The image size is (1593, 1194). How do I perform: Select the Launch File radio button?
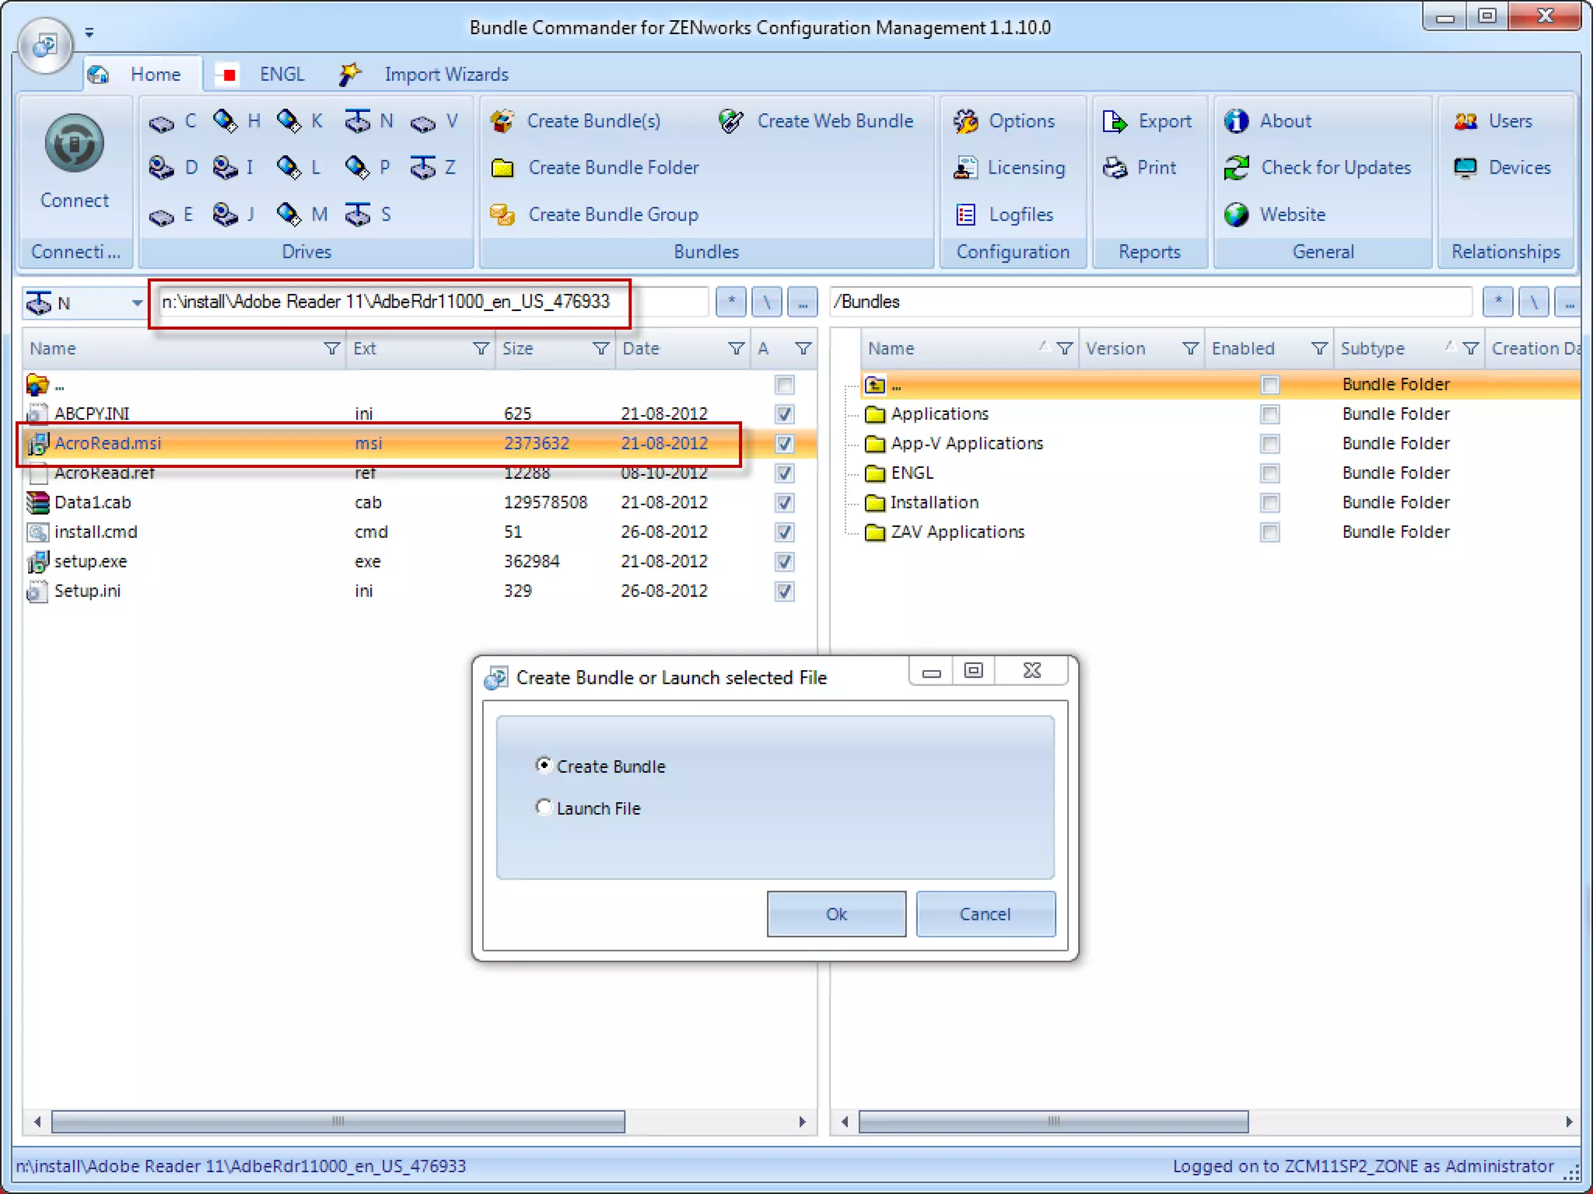544,808
